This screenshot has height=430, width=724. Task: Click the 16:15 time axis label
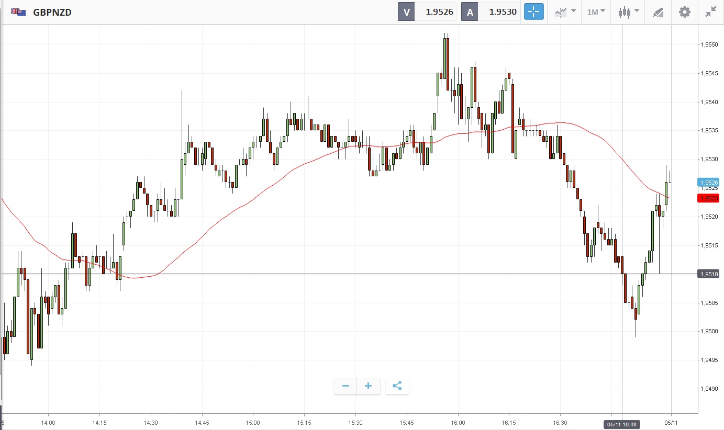(509, 422)
